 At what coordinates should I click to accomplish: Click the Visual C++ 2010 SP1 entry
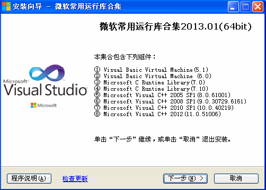click(164, 108)
